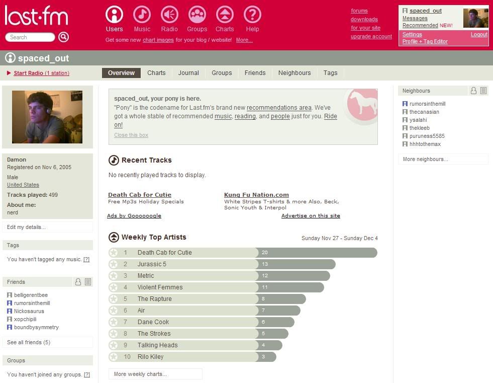Viewport: 493px width, 383px height.
Task: Open the forums link
Action: 359,11
